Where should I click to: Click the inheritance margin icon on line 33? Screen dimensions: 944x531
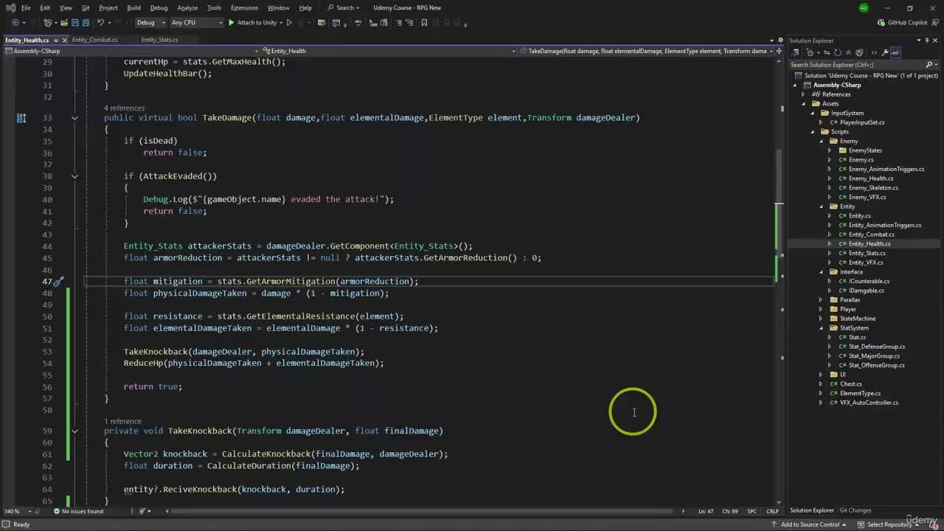pos(21,117)
